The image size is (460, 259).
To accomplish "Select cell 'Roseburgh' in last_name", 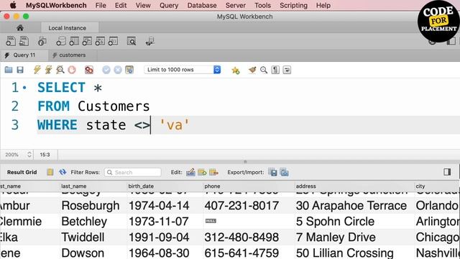I will coord(91,206).
